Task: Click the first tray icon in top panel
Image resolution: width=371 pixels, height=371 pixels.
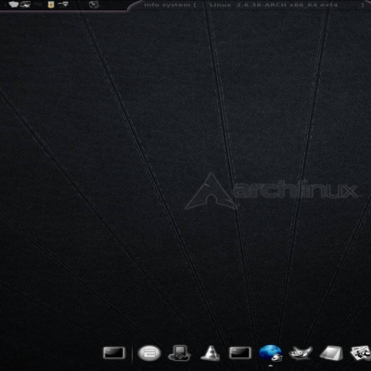Action: 13,5
